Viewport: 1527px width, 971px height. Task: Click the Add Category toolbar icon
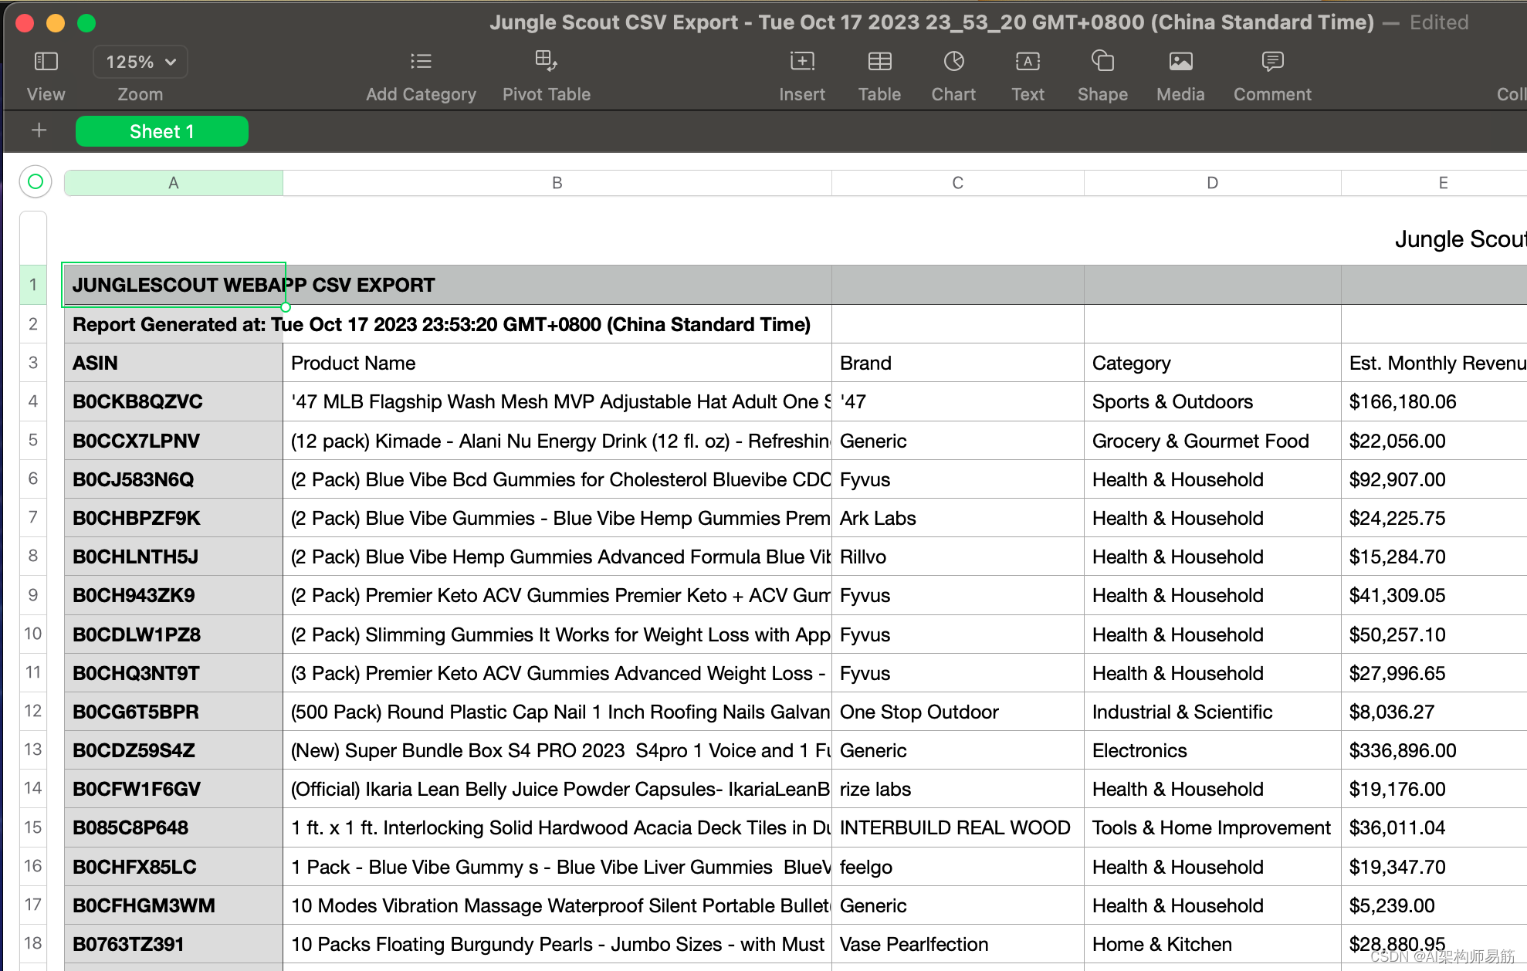[421, 61]
